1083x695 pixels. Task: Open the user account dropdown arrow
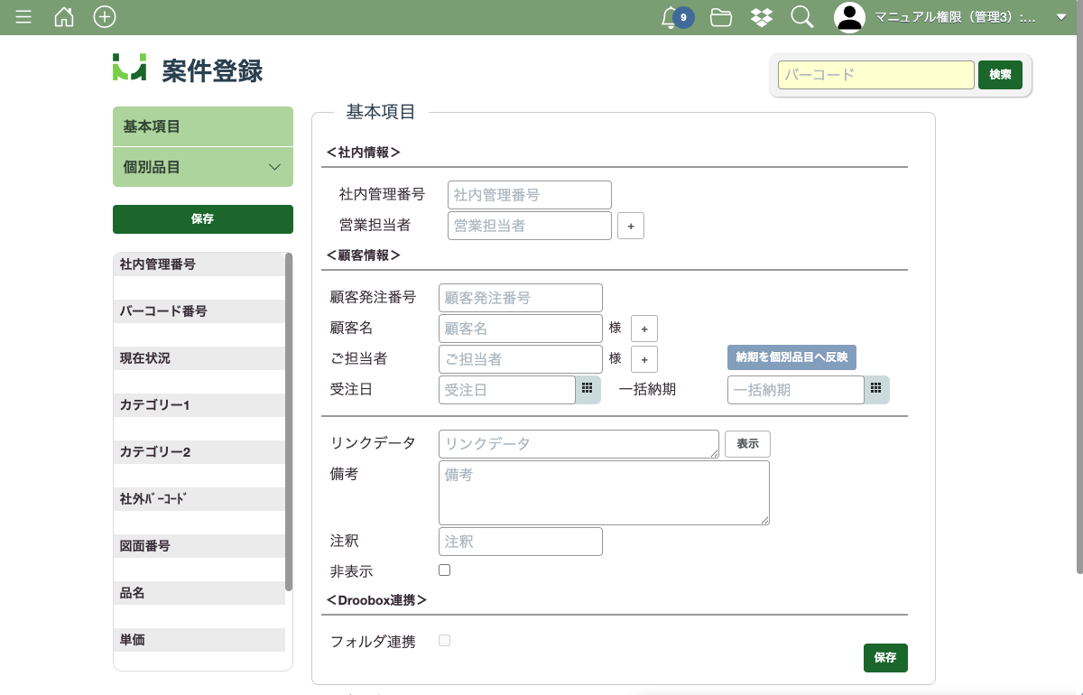click(x=1060, y=17)
